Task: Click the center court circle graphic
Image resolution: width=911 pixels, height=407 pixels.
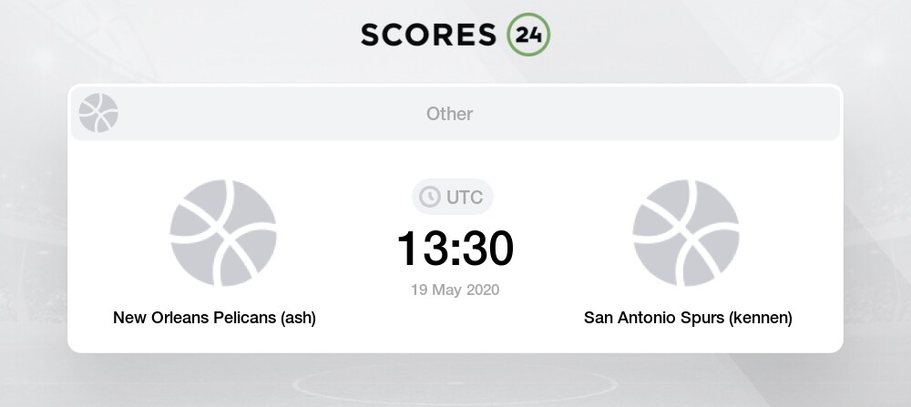Action: click(x=455, y=383)
